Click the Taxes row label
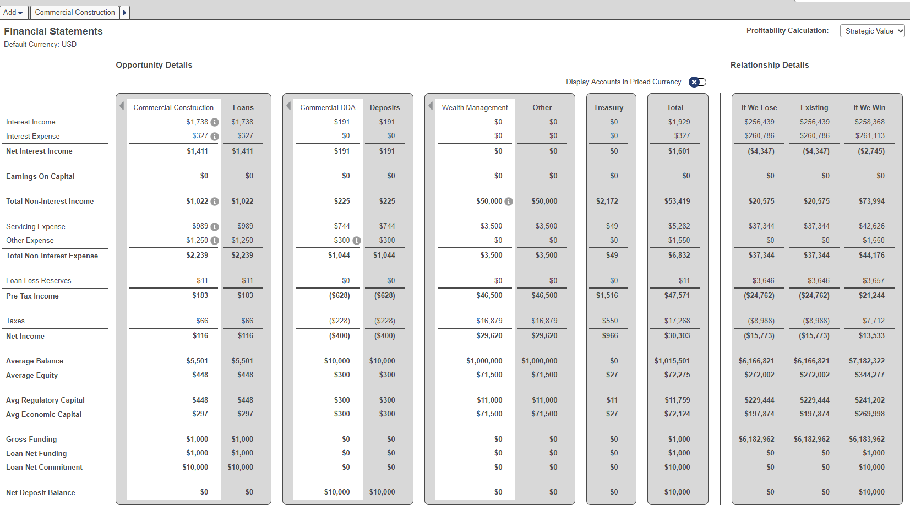Screen dimensions: 910x510 (15, 321)
